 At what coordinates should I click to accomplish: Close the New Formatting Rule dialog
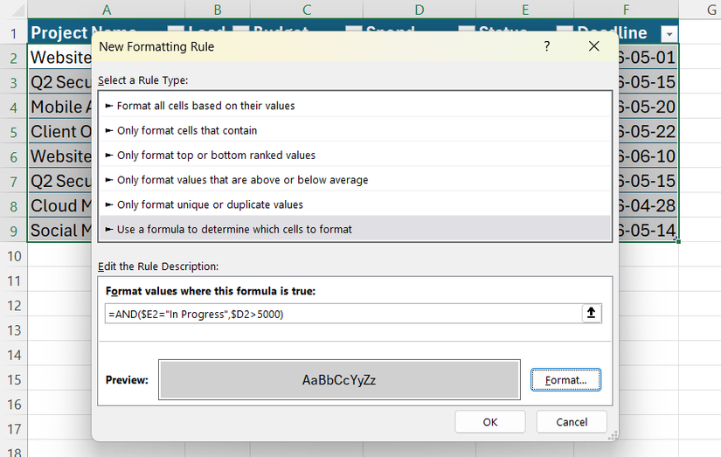[x=593, y=46]
